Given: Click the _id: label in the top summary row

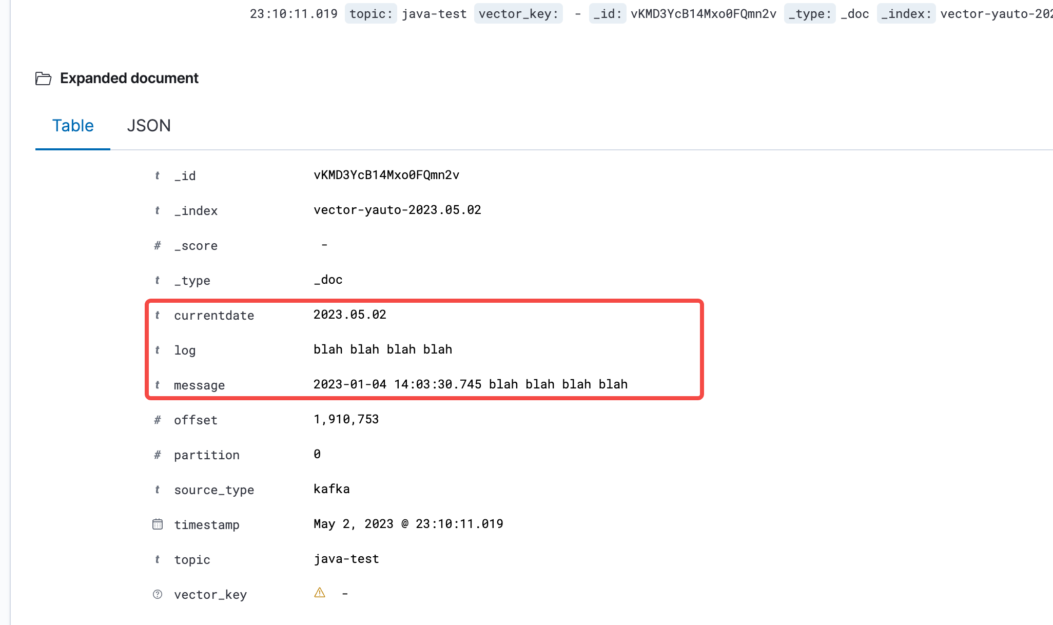Looking at the screenshot, I should (x=608, y=14).
